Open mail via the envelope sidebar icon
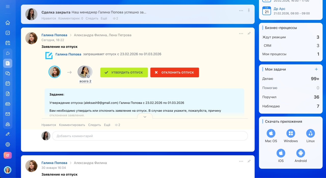 (8, 114)
